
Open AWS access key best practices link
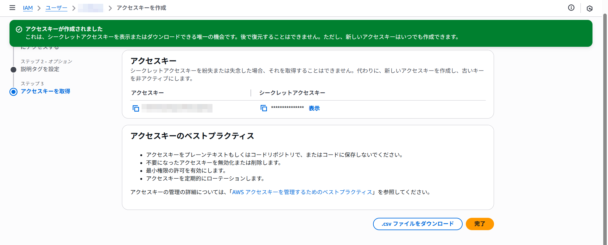click(302, 192)
